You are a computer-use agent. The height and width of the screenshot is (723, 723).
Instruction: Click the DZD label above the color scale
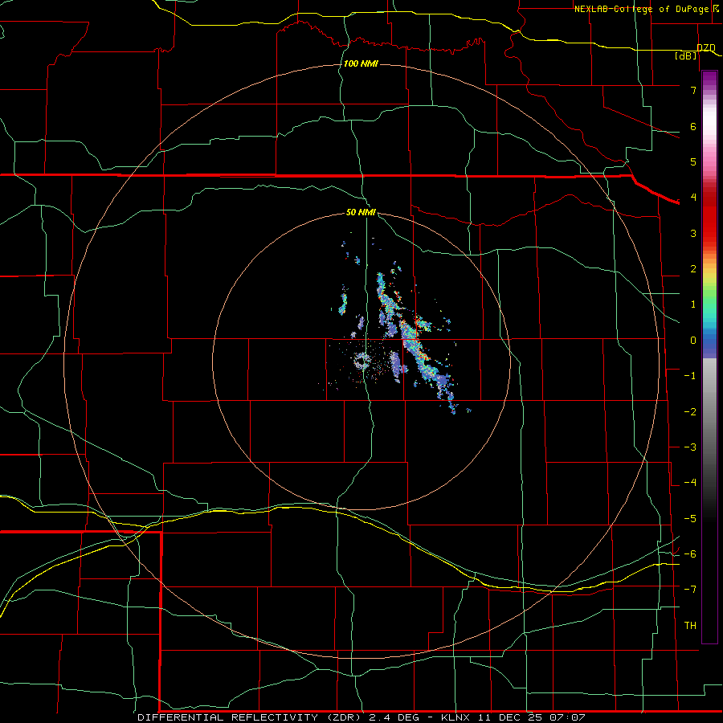tap(706, 47)
